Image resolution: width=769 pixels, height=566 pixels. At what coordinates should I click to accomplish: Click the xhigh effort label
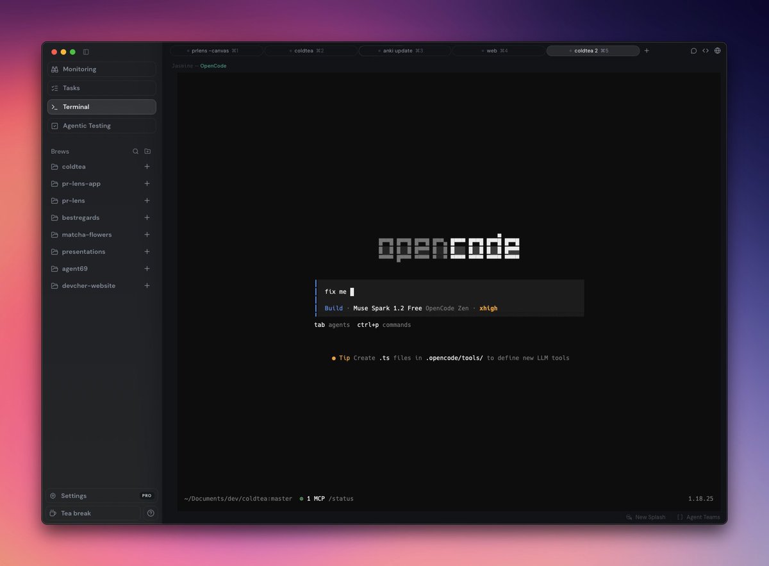488,308
